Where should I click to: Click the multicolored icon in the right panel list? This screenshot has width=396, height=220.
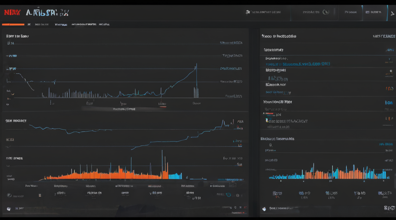coord(267,120)
